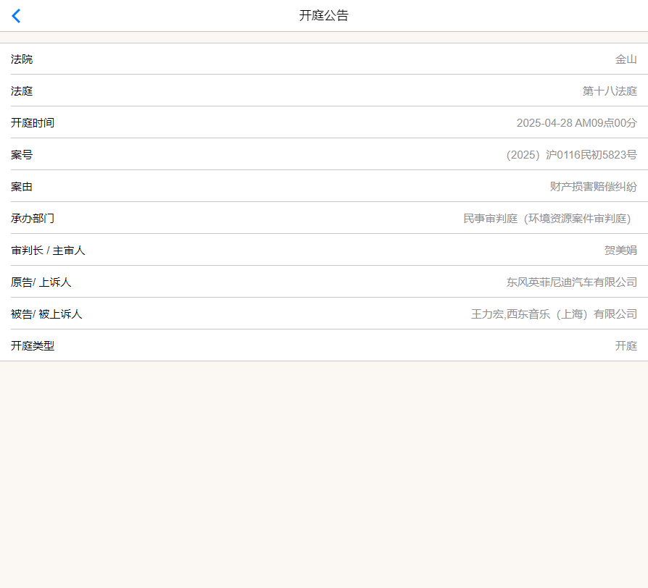The width and height of the screenshot is (648, 588).
Task: Select the department value 民事审判庭
Action: point(490,219)
